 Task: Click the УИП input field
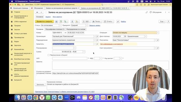coord(70,58)
